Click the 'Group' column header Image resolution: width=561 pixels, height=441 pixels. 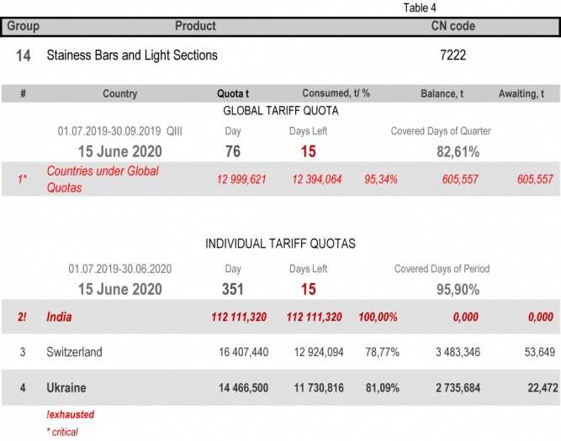(24, 26)
